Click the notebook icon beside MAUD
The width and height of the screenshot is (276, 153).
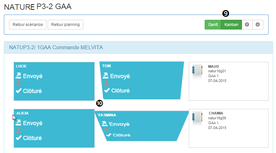click(197, 70)
